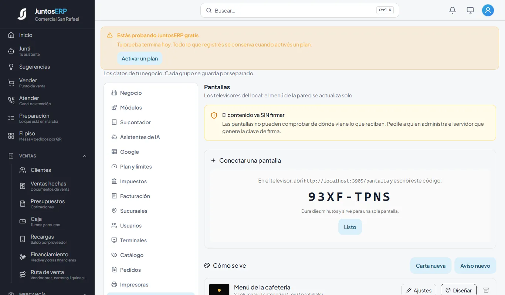Select Módulos settings group
The image size is (505, 295).
click(151, 108)
